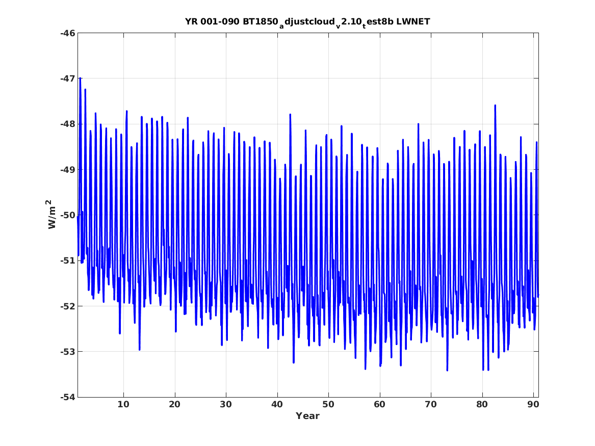Screen dimensions: 595x446
Task: Click the x-axis tick label '40'
Action: point(277,405)
